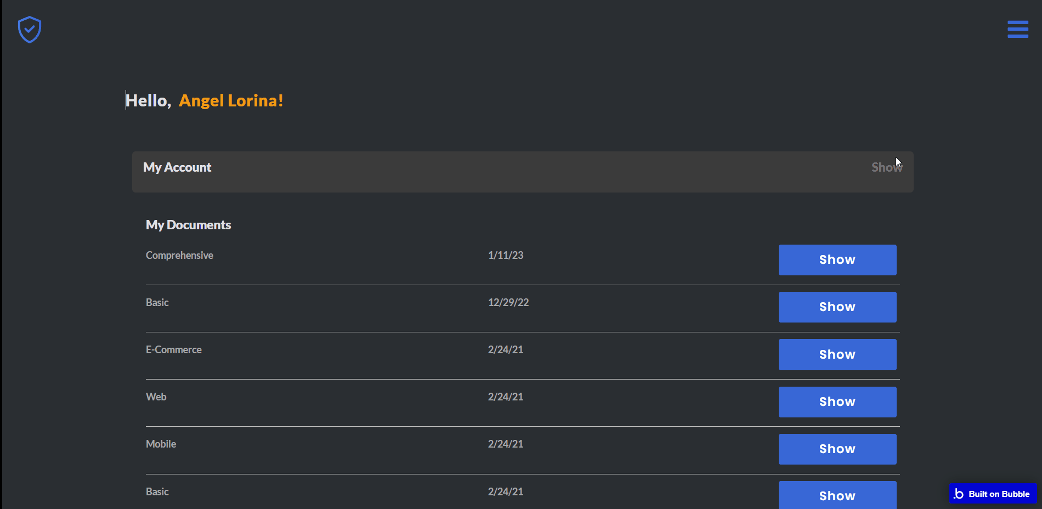
Task: Show the Mobile document
Action: coord(837,449)
